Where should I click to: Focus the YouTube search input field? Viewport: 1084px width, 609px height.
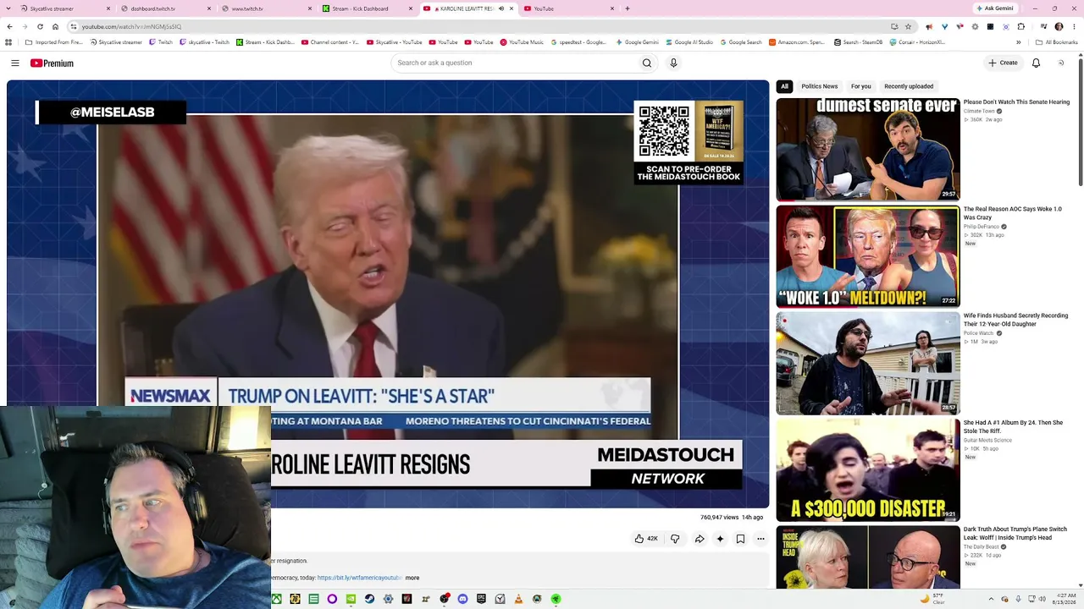tap(514, 63)
